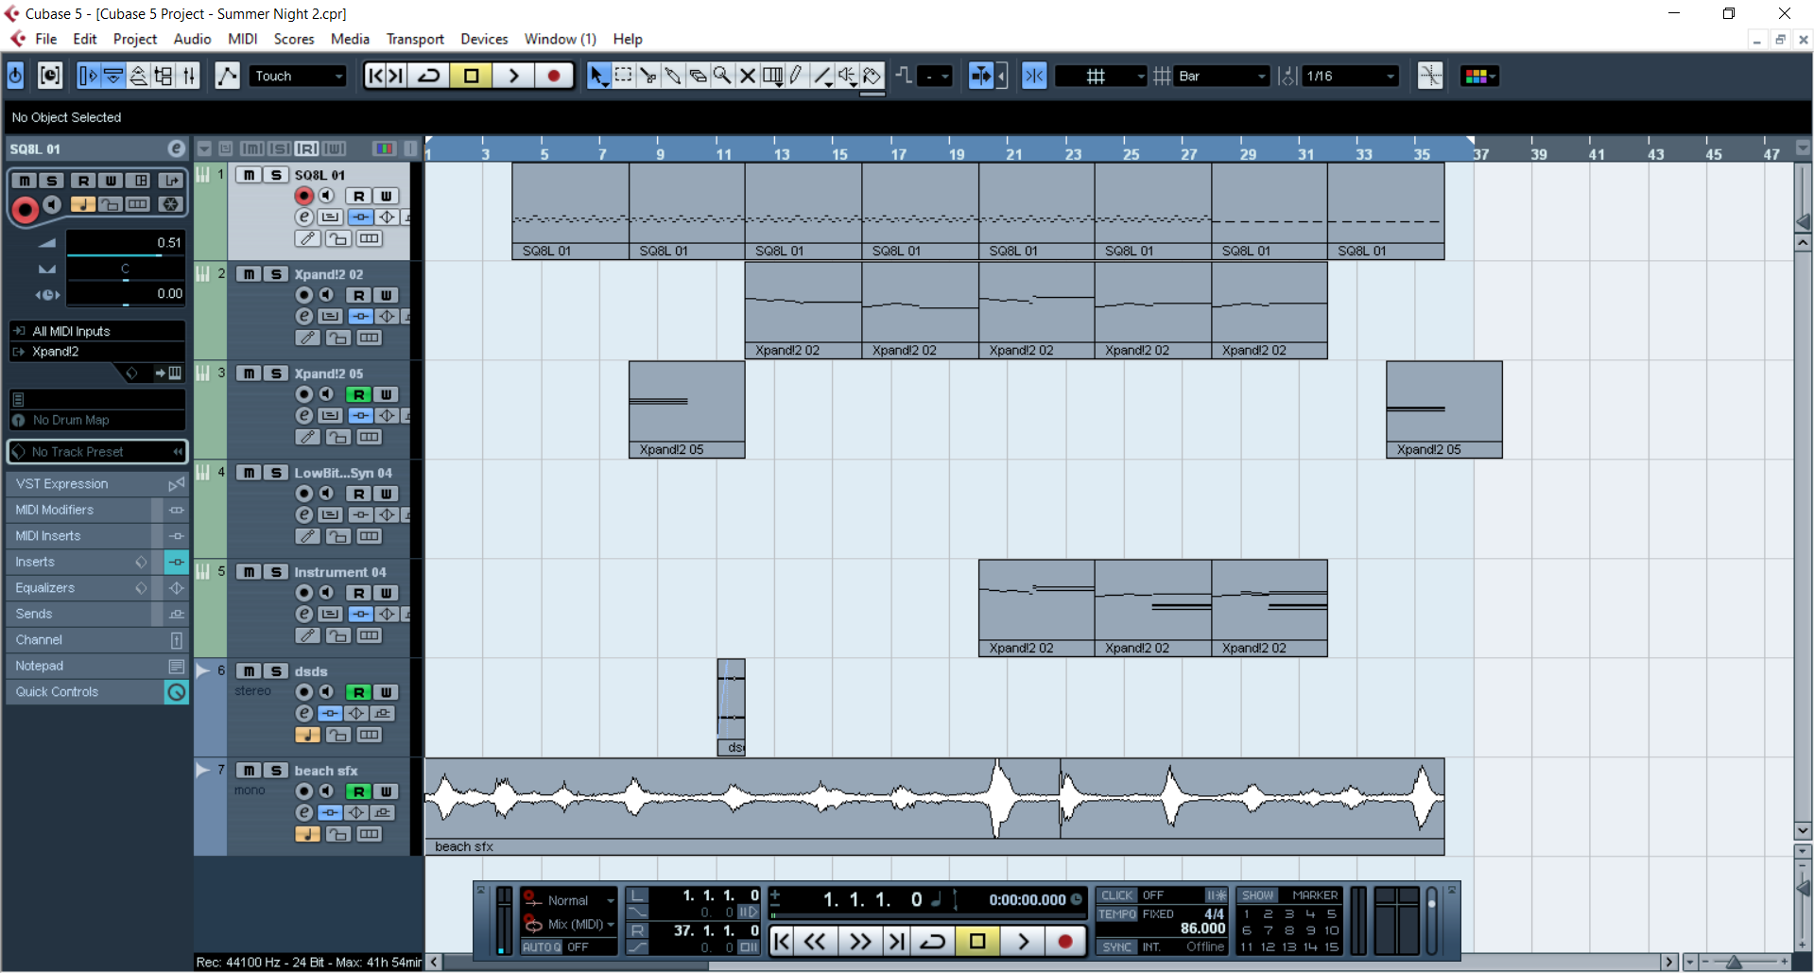This screenshot has width=1814, height=973.
Task: Open the MIDI menu
Action: point(243,39)
